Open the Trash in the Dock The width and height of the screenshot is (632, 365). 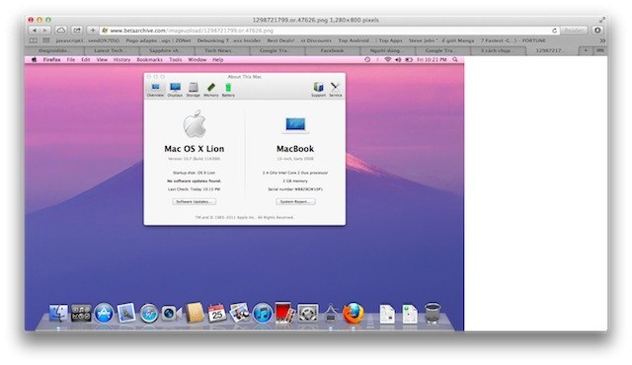click(x=433, y=313)
